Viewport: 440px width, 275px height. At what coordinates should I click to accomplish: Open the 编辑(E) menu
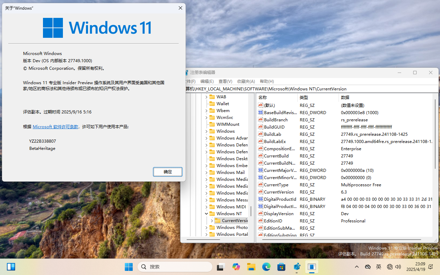coord(207,81)
